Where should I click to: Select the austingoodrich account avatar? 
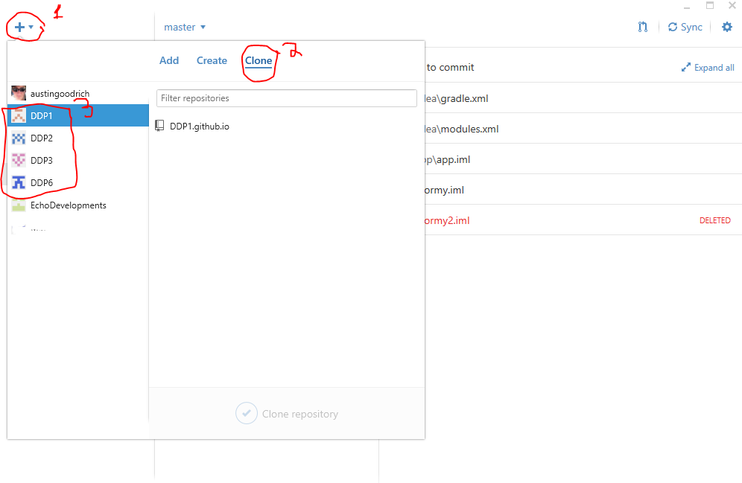pos(19,93)
